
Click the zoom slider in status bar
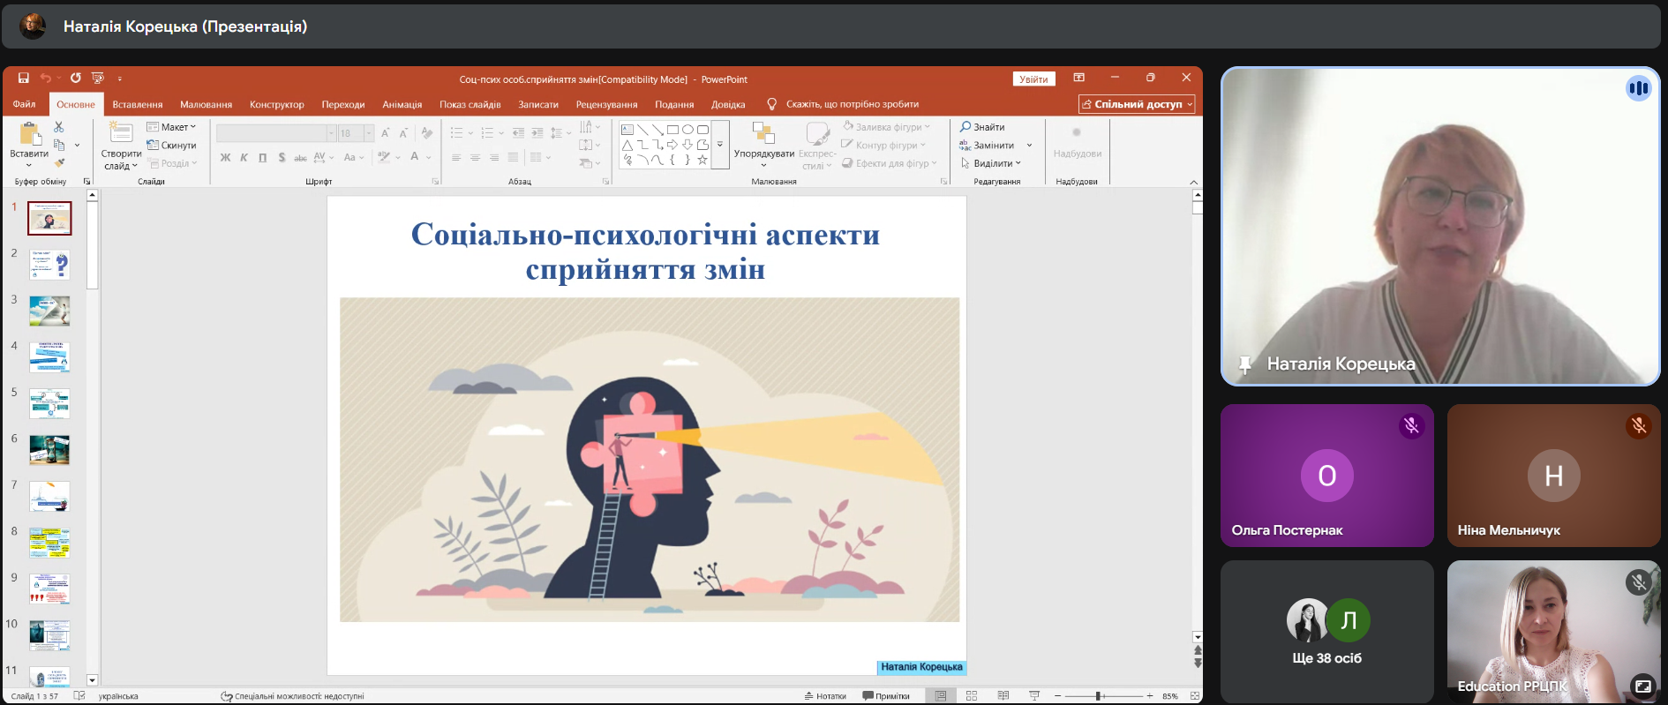[1100, 696]
